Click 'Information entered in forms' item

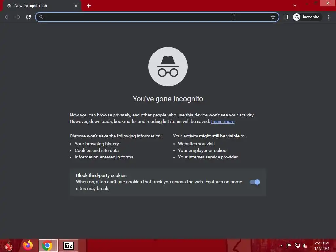pos(104,157)
